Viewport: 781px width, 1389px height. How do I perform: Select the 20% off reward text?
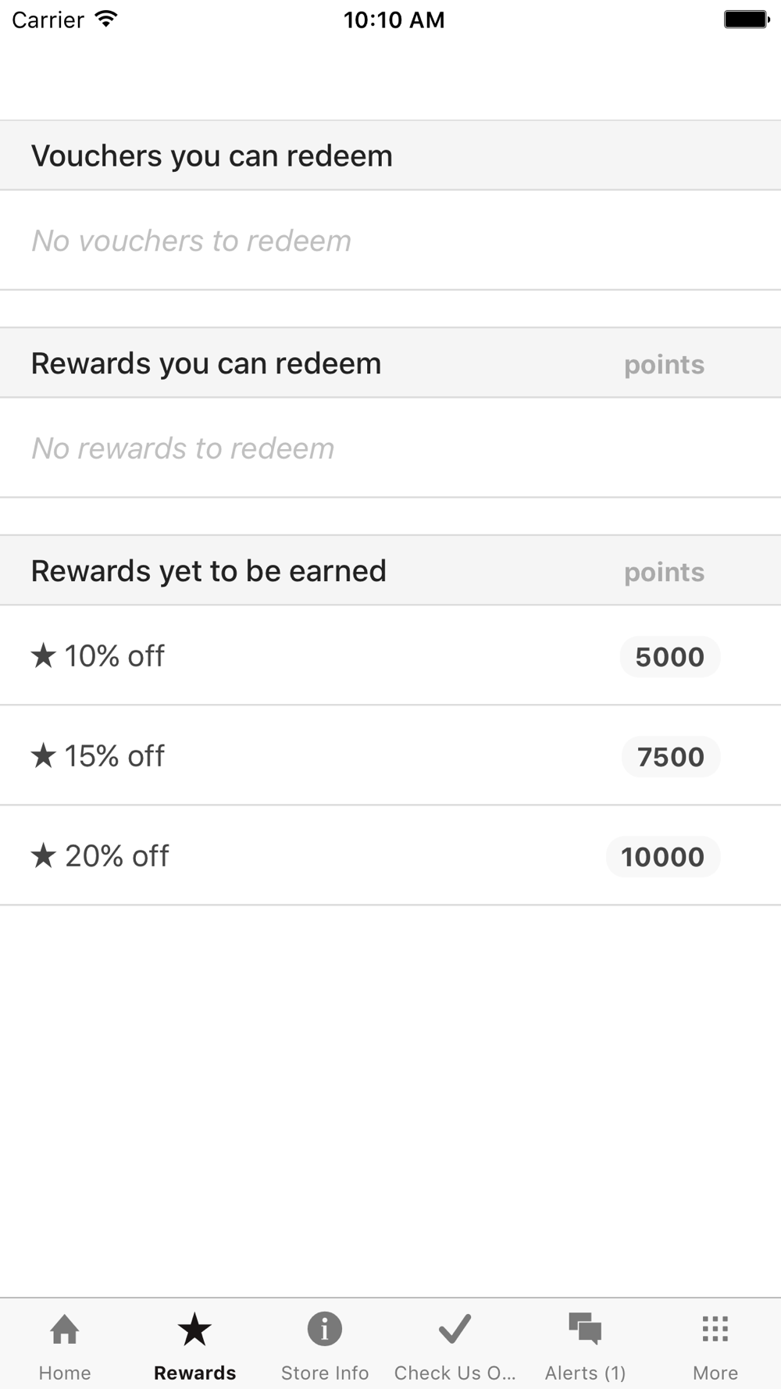pos(117,856)
